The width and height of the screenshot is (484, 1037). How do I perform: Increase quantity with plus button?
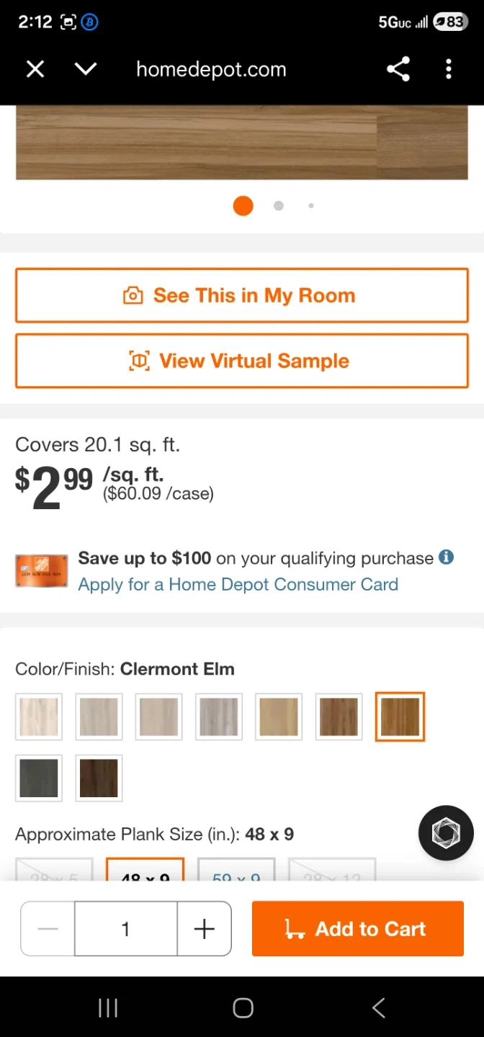click(x=205, y=929)
